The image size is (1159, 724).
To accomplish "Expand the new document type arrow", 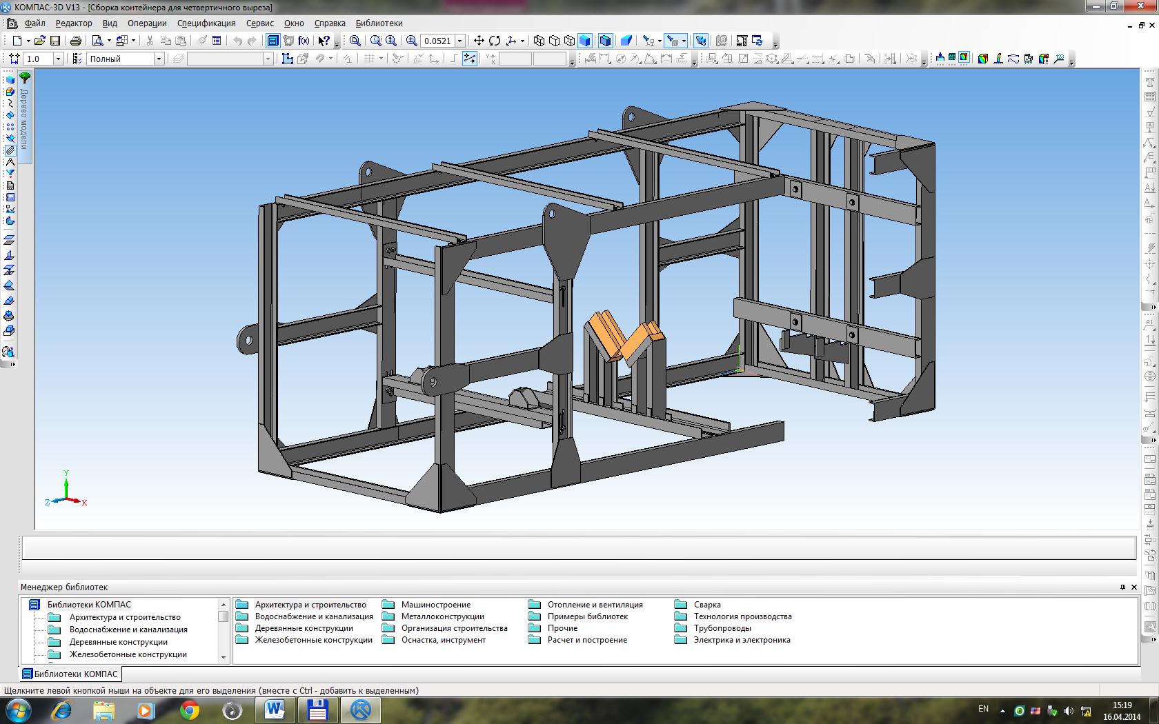I will [28, 41].
